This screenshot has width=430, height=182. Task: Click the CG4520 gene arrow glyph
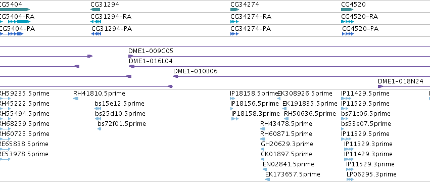click(x=347, y=10)
